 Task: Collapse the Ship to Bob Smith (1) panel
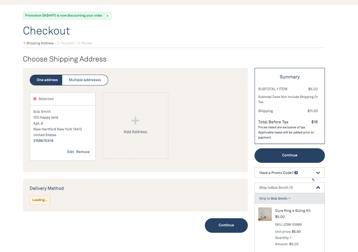(318, 188)
